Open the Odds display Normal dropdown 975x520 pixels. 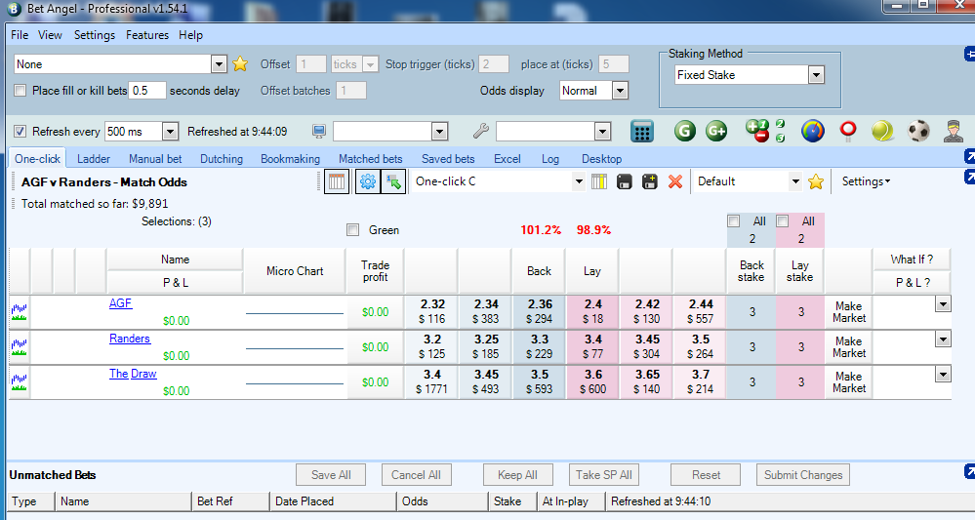tap(620, 91)
